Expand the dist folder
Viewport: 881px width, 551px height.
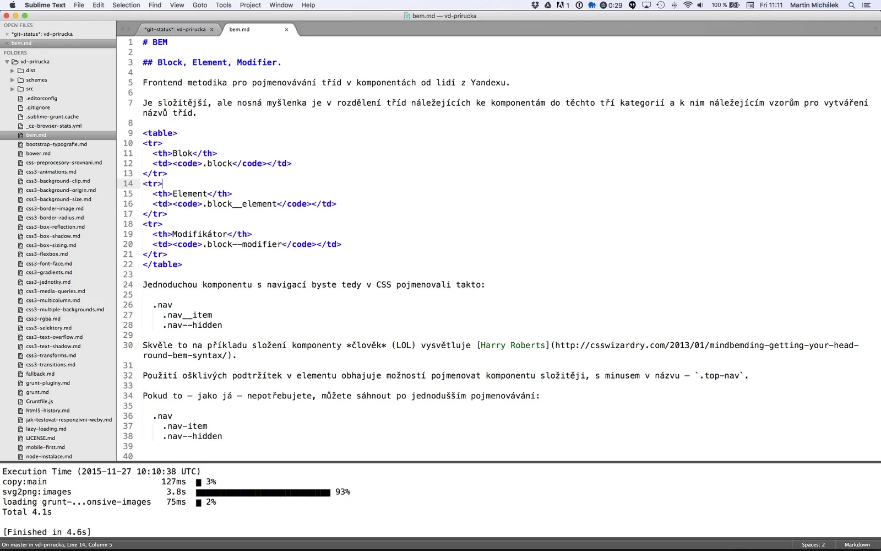(x=14, y=70)
